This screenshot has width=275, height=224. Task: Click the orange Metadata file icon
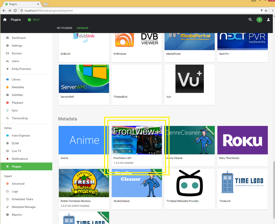[7, 87]
